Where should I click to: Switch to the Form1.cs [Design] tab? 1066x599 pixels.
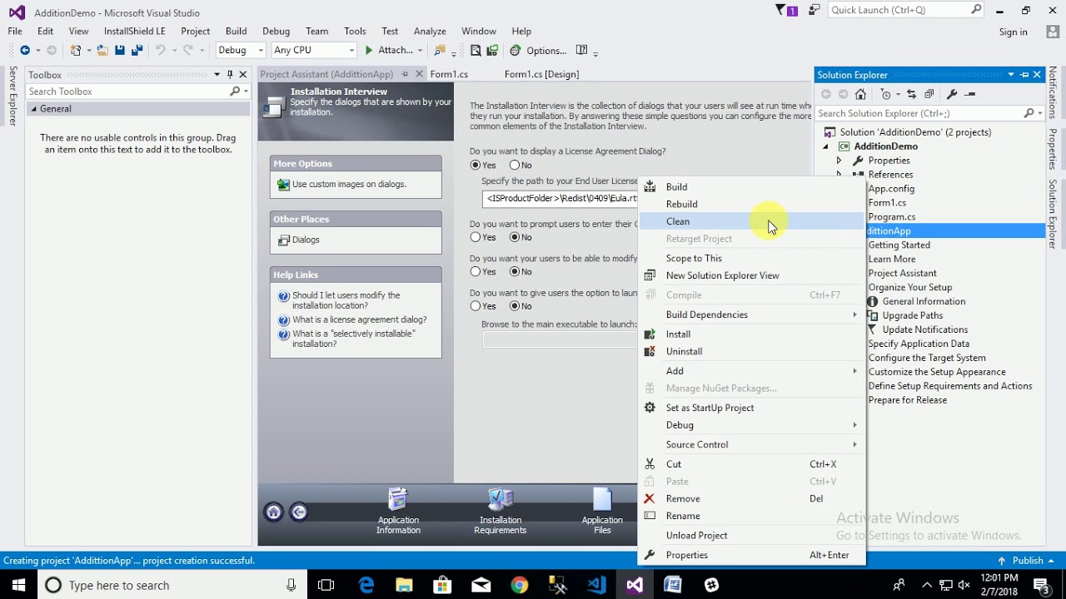coord(541,74)
